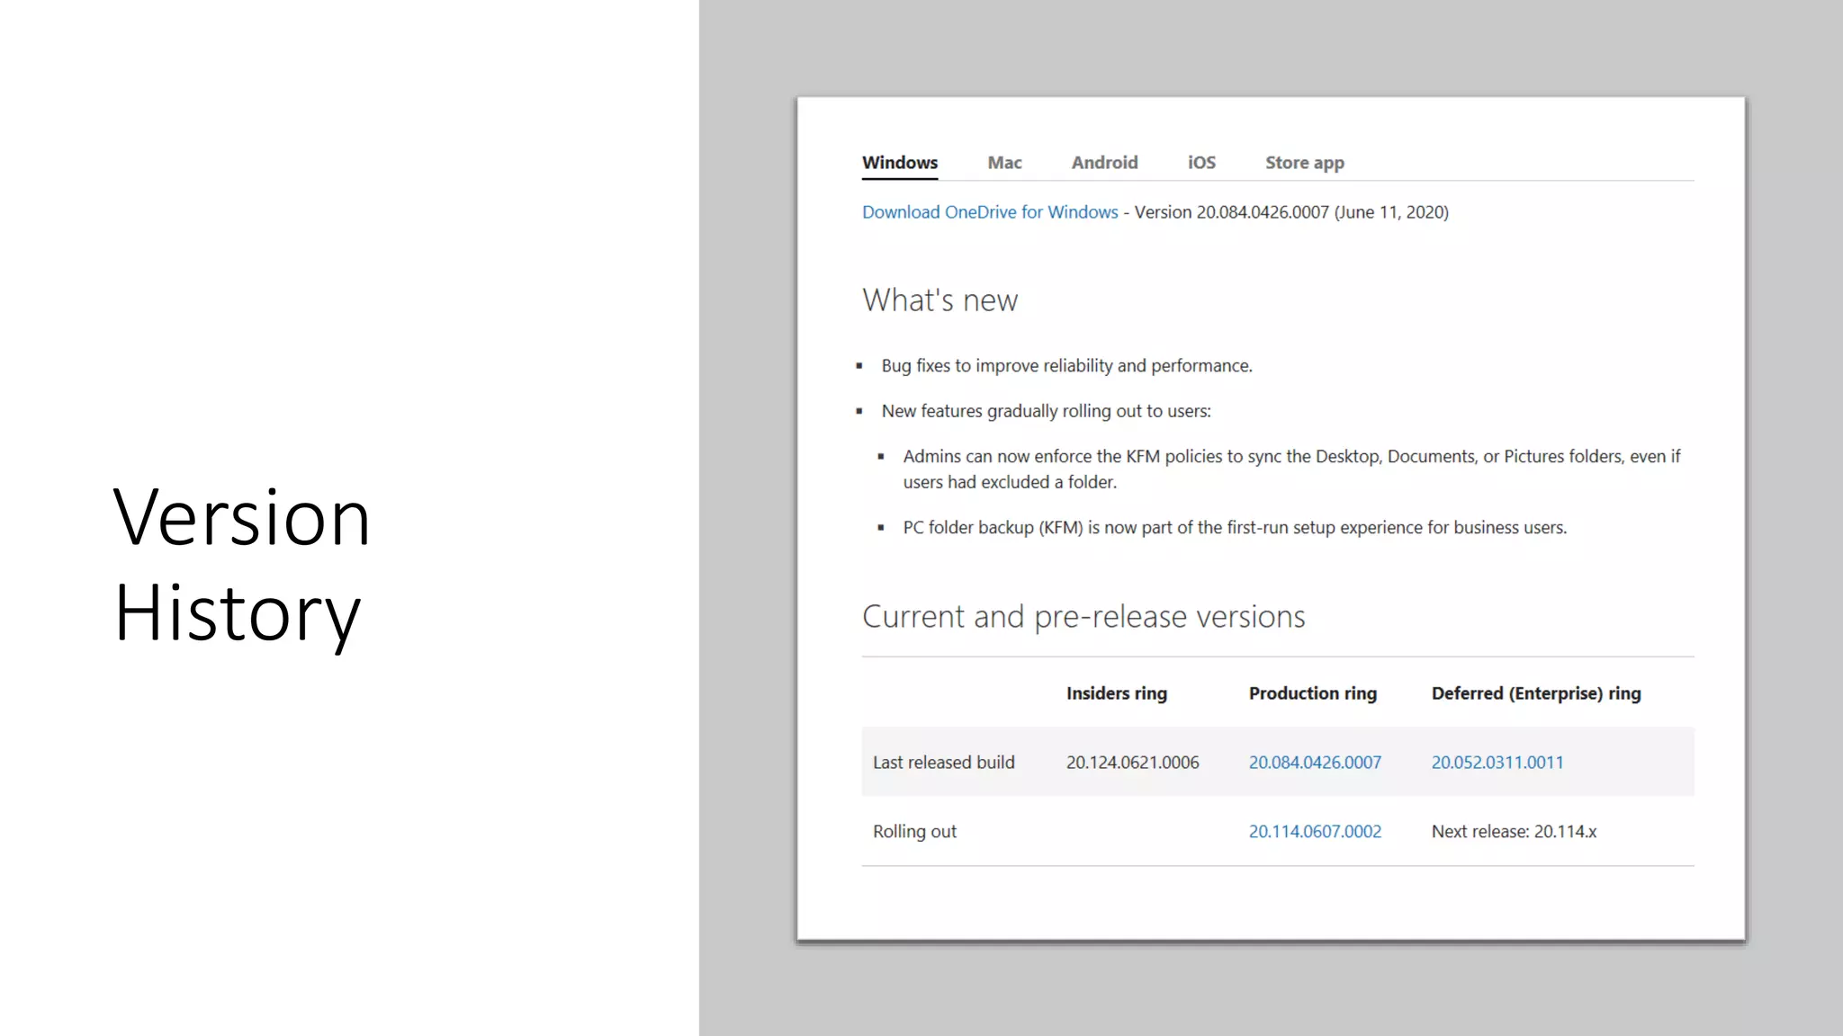
Task: Click the Last released build row label
Action: point(943,763)
